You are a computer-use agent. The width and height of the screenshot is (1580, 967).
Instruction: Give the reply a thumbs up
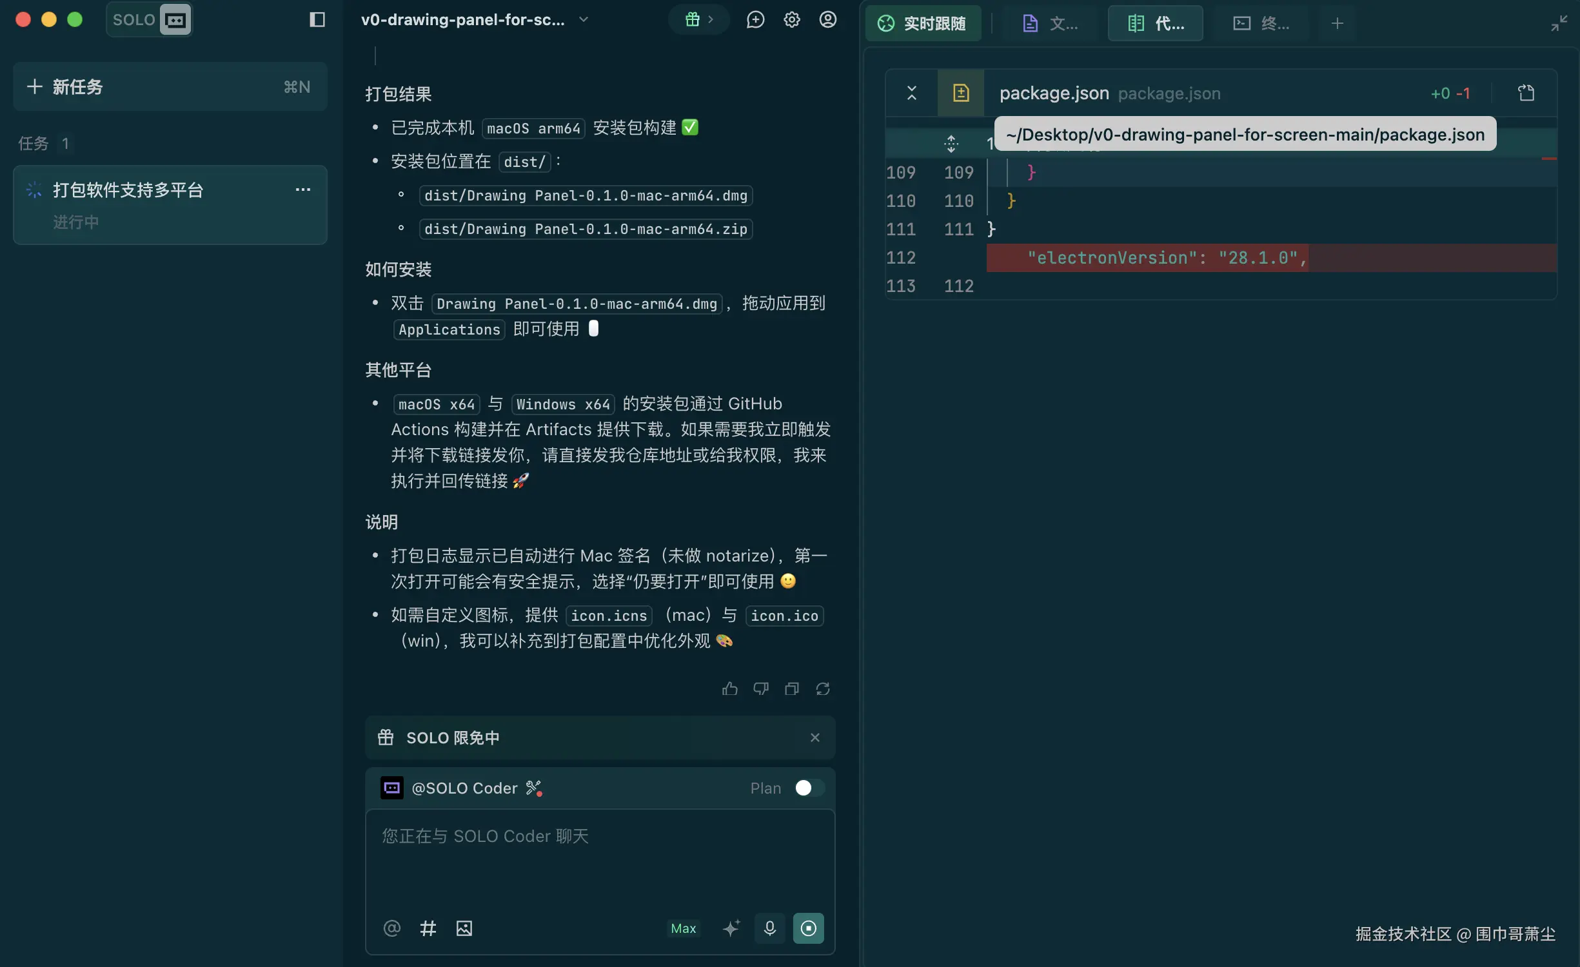729,689
